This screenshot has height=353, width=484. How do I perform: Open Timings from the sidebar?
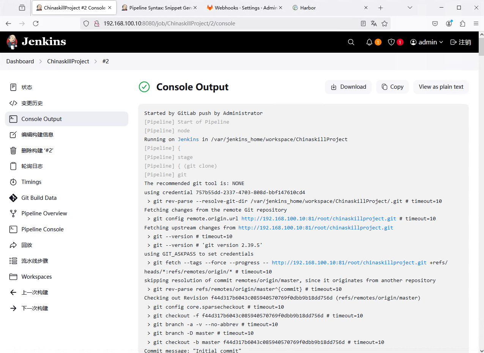(31, 182)
